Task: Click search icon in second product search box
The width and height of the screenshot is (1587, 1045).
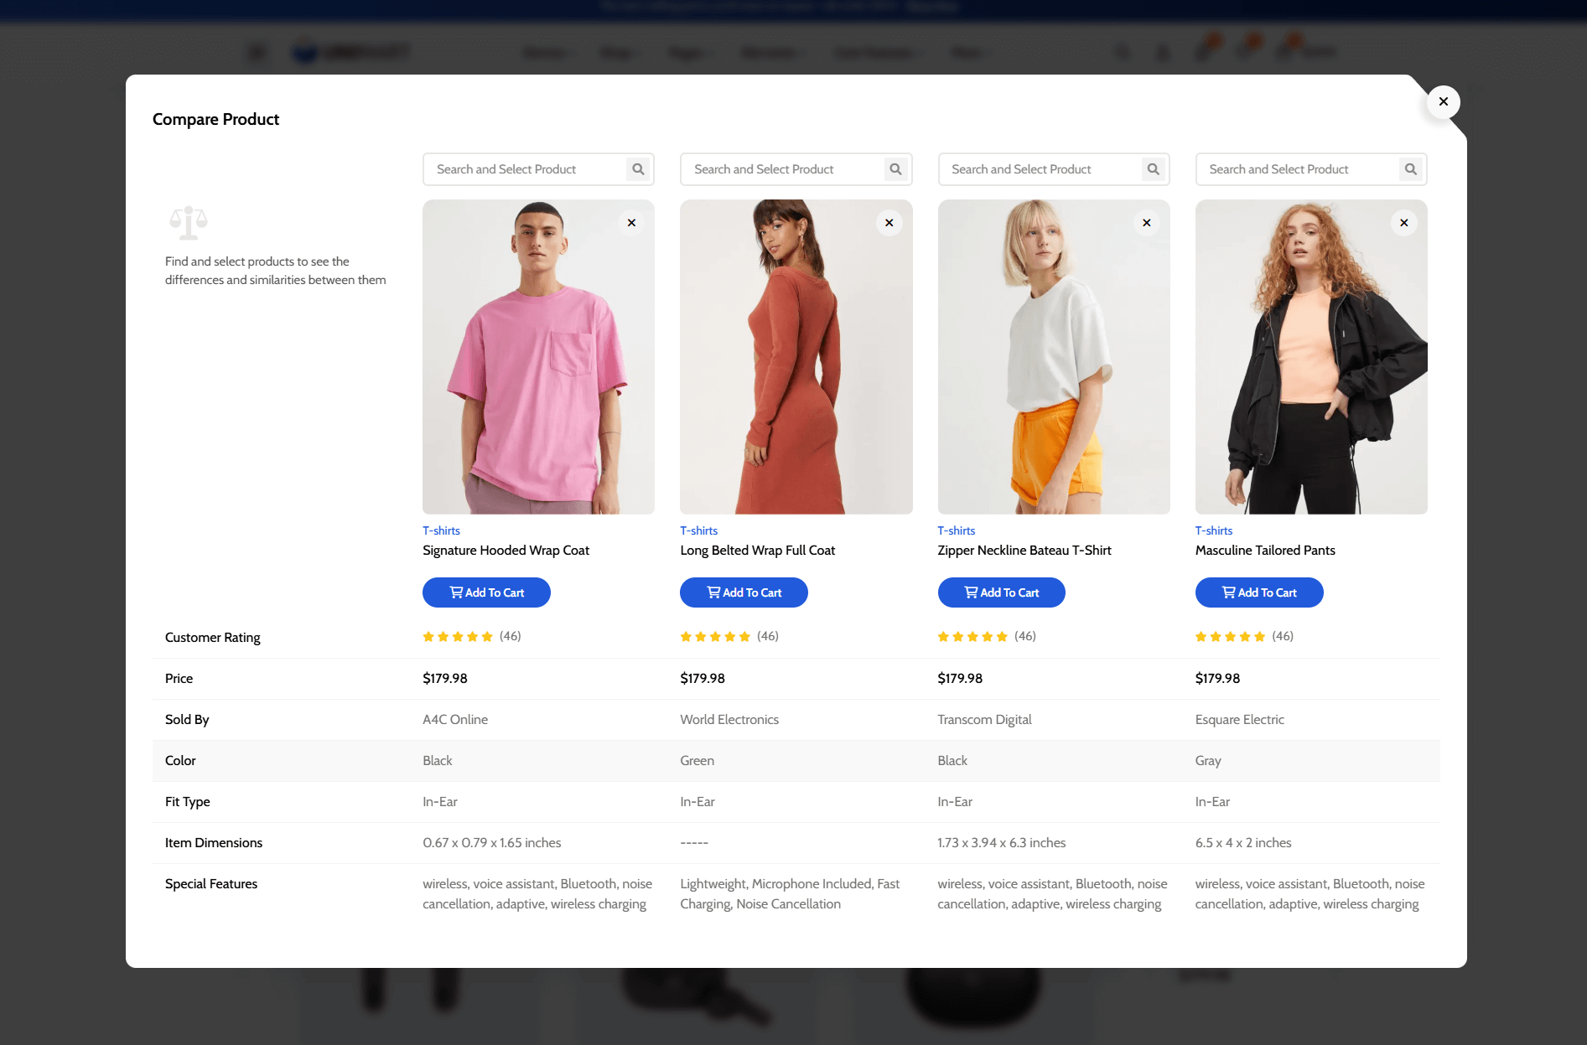Action: click(895, 169)
